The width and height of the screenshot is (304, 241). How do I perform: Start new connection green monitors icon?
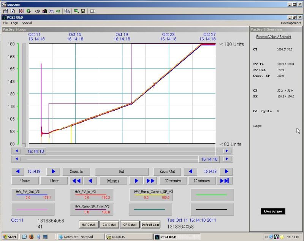[x=76, y=11]
